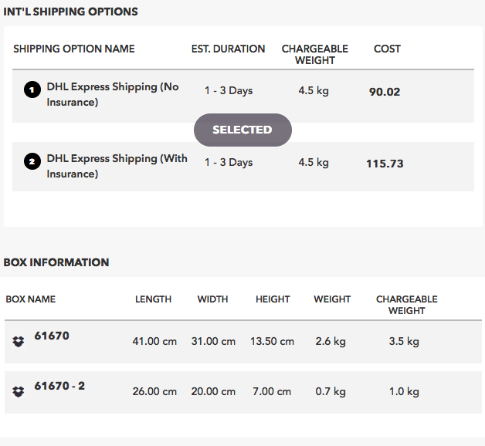Screen dimensions: 485x446
Task: Click the number 1 circle badge
Action: 32,90
